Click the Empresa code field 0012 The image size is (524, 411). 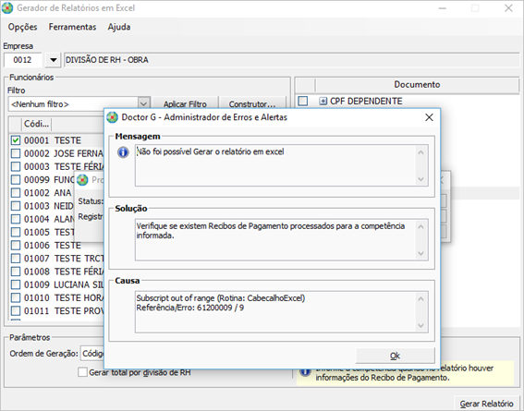pos(23,60)
